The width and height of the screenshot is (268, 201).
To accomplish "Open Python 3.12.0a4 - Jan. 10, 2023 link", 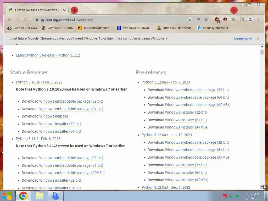I will (167, 135).
